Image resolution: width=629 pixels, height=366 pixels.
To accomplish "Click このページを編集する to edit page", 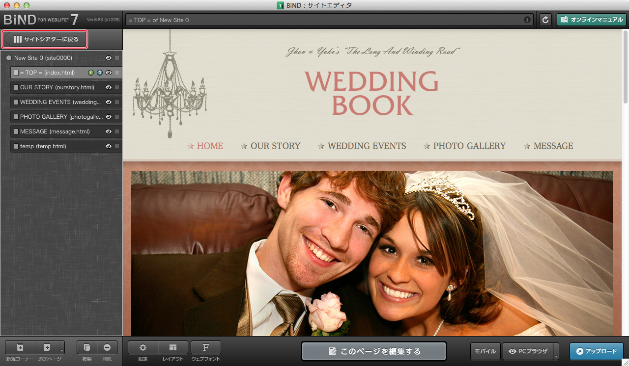I will pos(374,351).
